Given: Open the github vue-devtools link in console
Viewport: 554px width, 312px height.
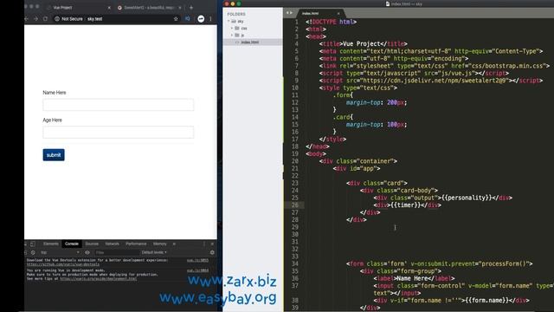Looking at the screenshot, I should (63, 264).
